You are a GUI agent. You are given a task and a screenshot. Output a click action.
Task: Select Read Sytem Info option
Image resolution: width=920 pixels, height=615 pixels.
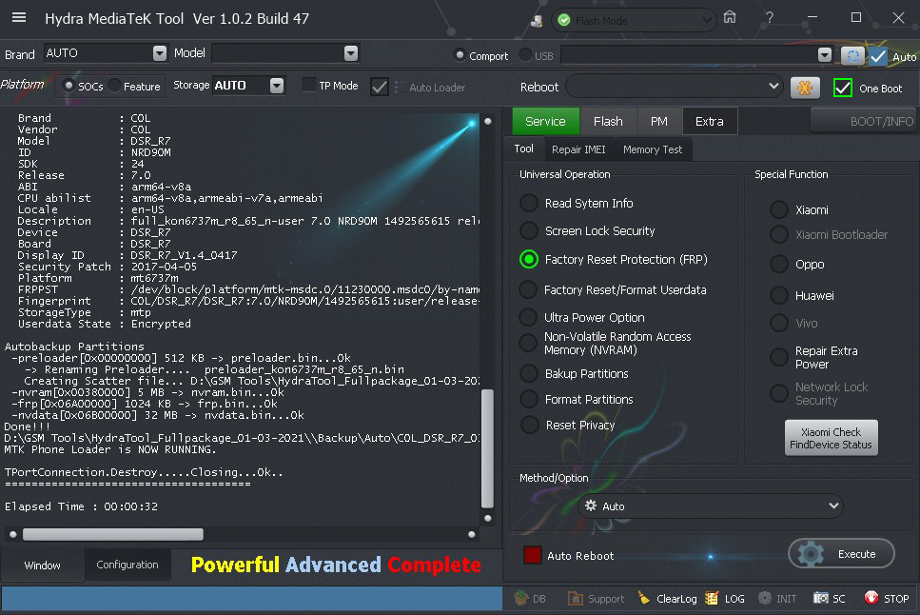pos(529,203)
